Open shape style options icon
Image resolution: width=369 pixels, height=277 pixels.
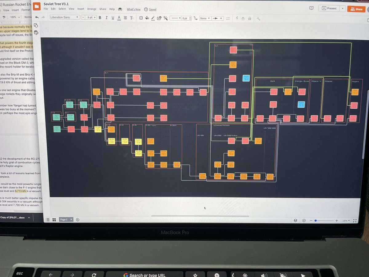point(141,18)
